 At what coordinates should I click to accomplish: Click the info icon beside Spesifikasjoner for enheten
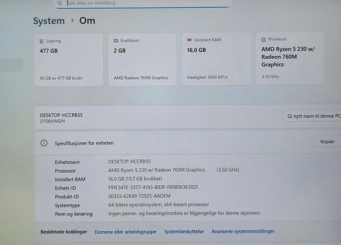pos(44,143)
